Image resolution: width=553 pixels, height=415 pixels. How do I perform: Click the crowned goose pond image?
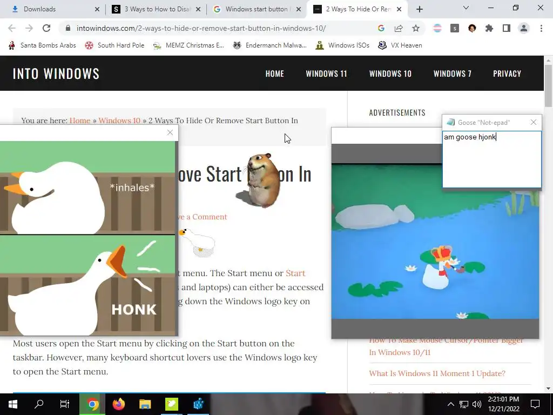coord(435,241)
